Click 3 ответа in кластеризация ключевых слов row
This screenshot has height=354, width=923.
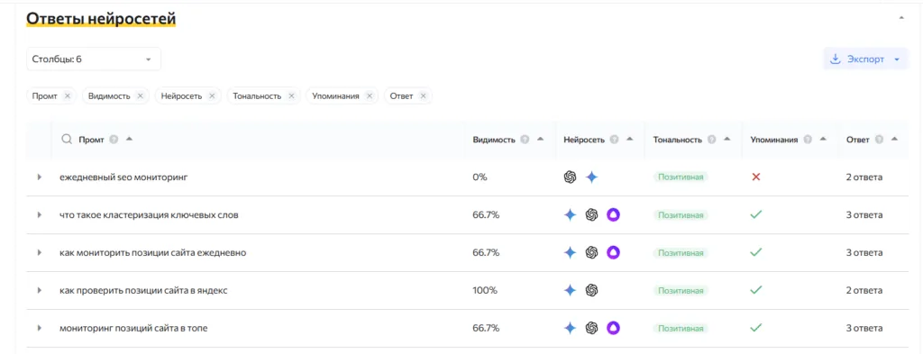(864, 215)
